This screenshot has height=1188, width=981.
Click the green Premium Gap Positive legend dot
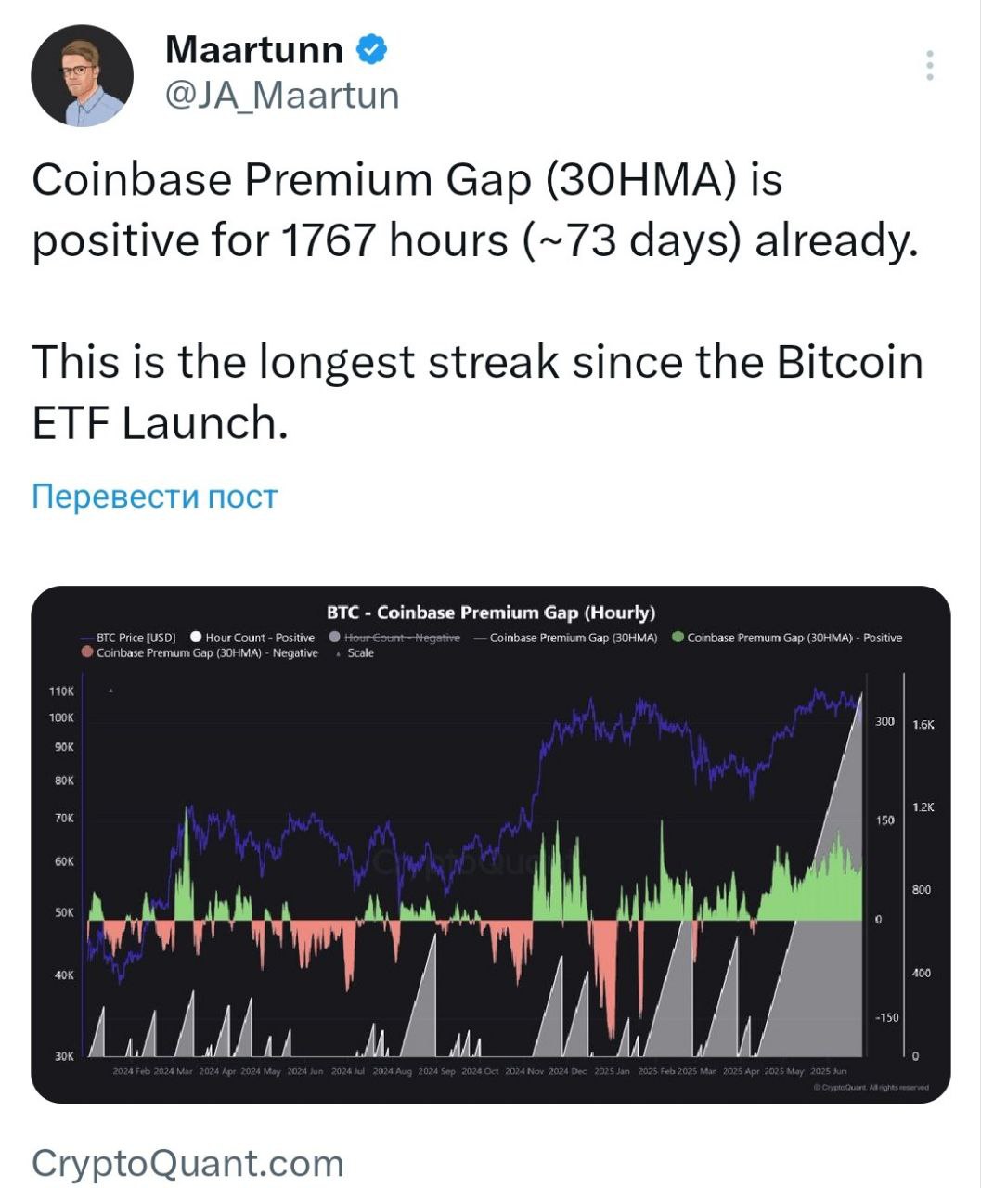pyautogui.click(x=678, y=638)
